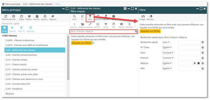Screen dimensions: 210x100
Task: Click the Nom filter input field
Action: [x=189, y=53]
